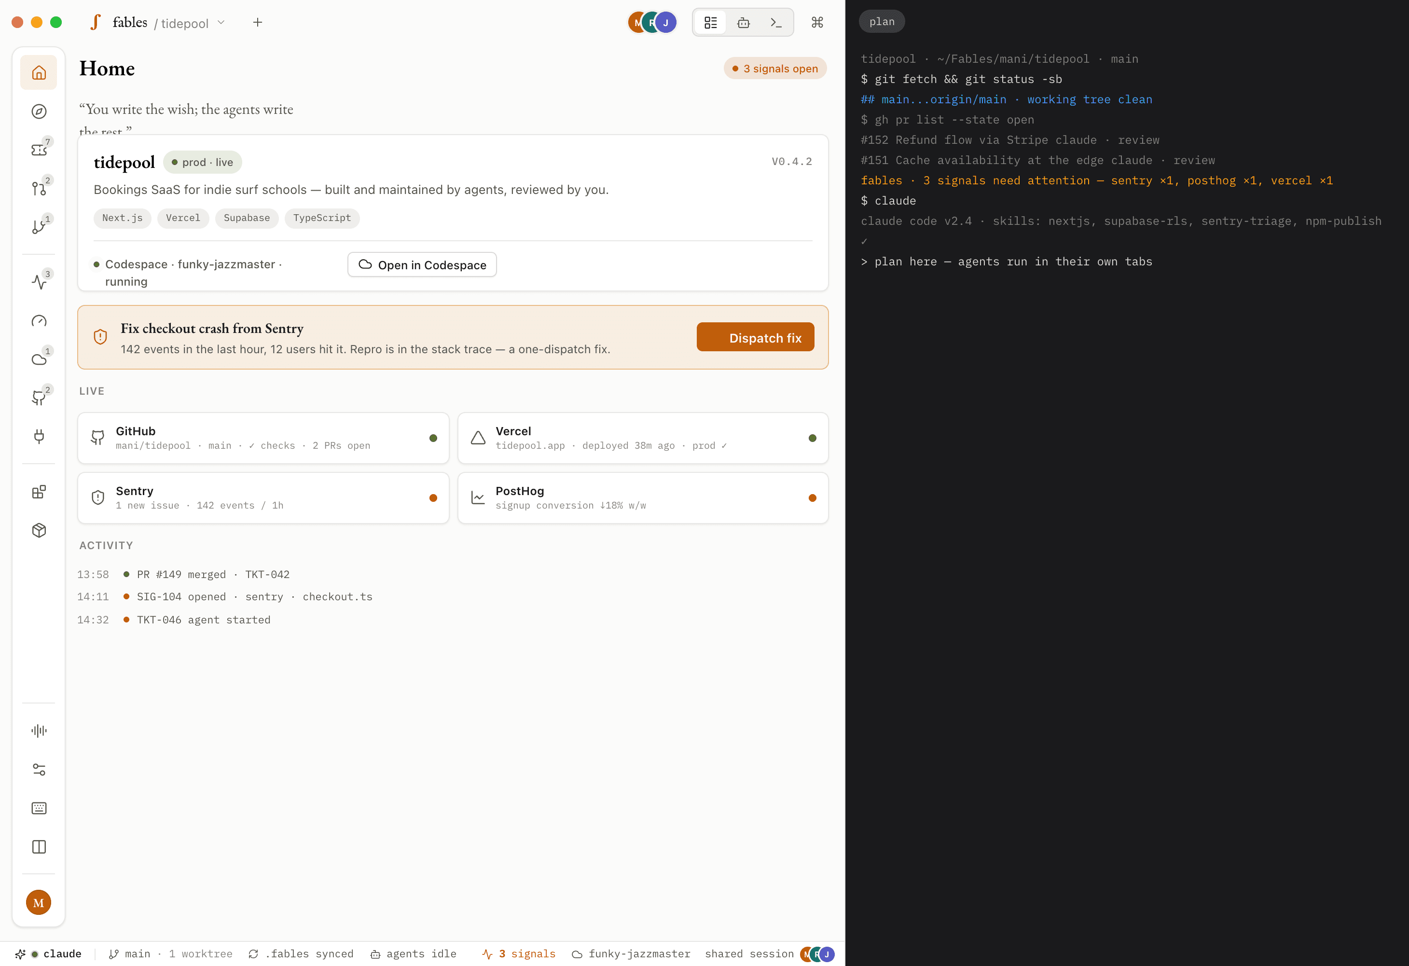This screenshot has width=1409, height=966.
Task: Open the GitHub live status card
Action: 263,438
